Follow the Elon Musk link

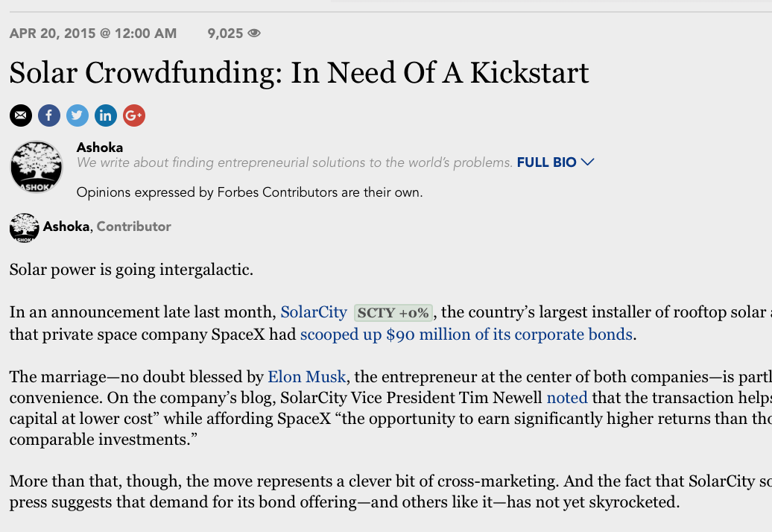(307, 377)
